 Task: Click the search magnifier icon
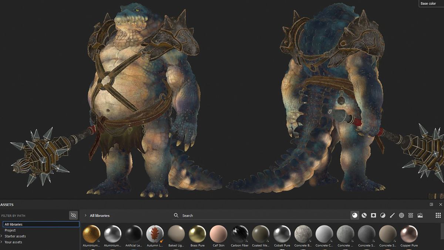click(176, 215)
